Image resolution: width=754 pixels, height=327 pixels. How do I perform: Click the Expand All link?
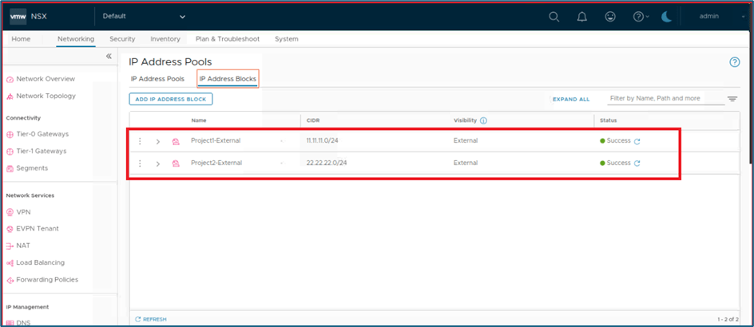click(570, 99)
